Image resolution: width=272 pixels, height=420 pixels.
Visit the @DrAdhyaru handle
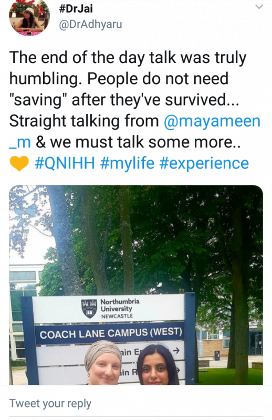90,24
